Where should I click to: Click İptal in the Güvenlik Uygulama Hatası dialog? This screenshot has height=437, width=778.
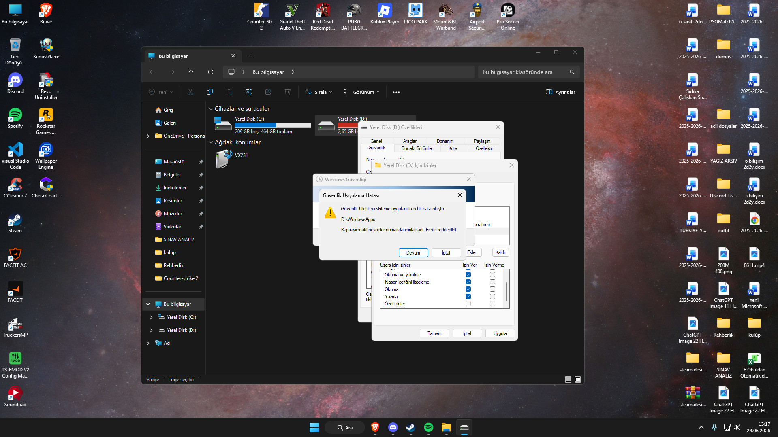[x=446, y=252]
